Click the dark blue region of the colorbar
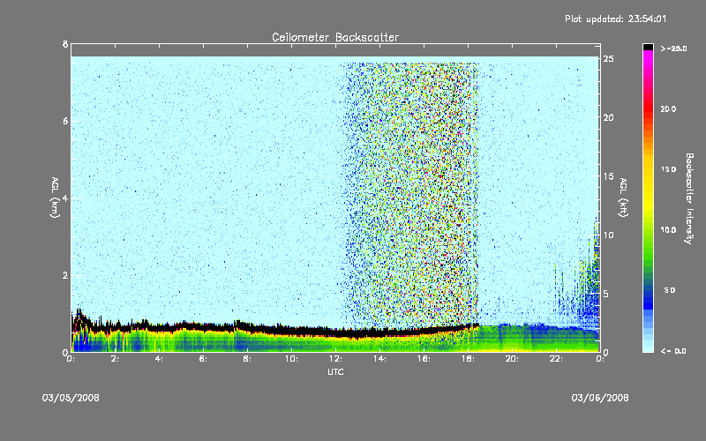 [648, 298]
